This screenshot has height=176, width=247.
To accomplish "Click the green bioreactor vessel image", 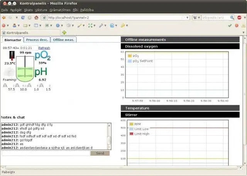I will click(25, 69).
